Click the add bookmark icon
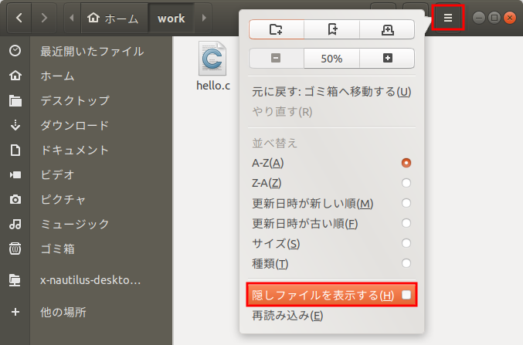This screenshot has width=523, height=345. (332, 29)
